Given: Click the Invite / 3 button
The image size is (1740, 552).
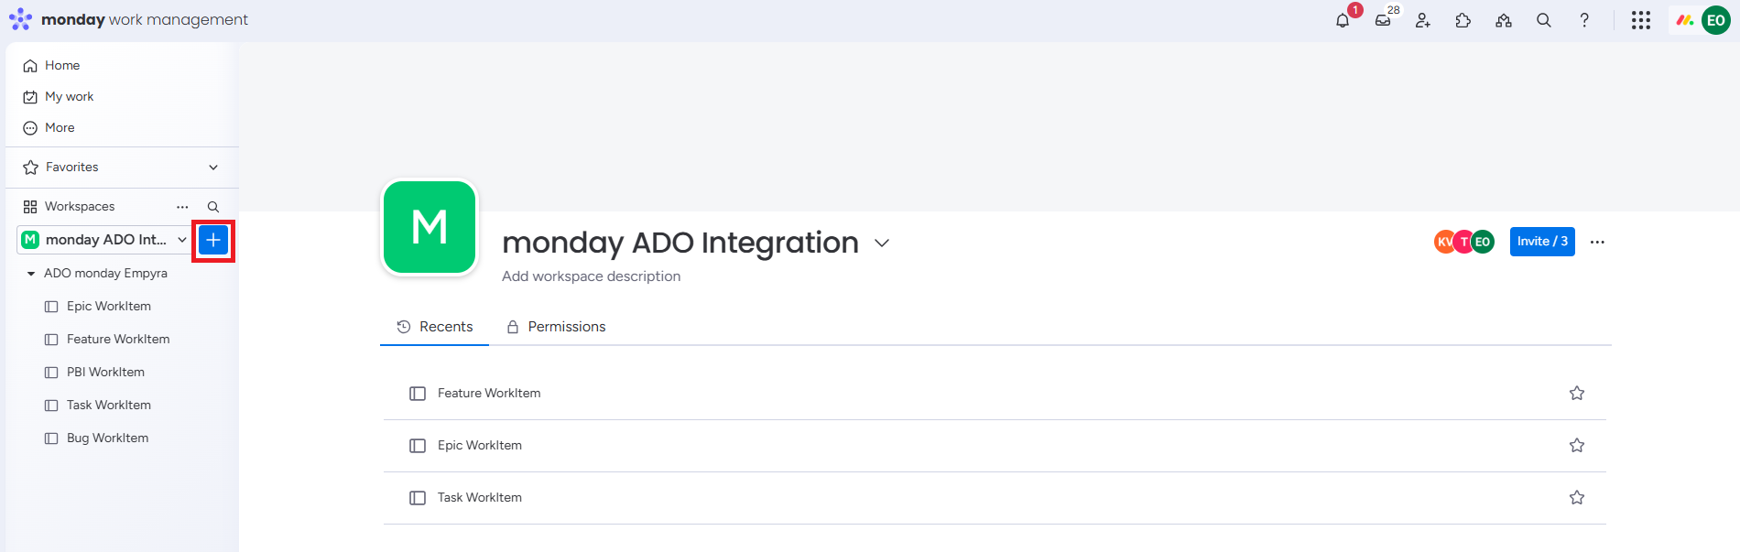Looking at the screenshot, I should coord(1542,242).
